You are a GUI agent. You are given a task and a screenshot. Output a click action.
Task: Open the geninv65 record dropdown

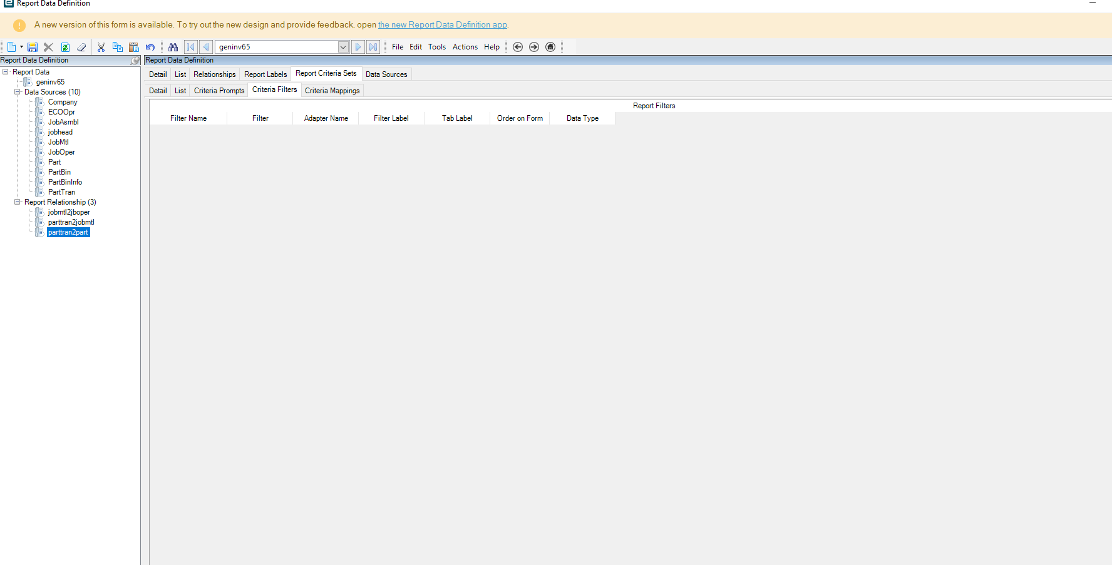(343, 47)
